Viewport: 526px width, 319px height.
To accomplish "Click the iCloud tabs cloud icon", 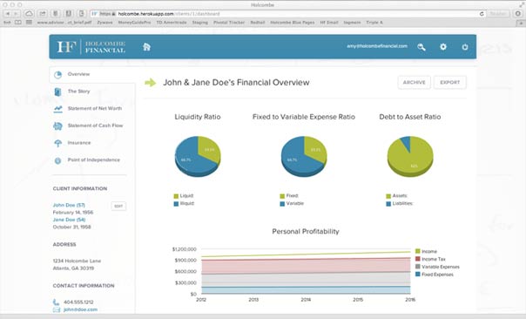I will pos(30,14).
